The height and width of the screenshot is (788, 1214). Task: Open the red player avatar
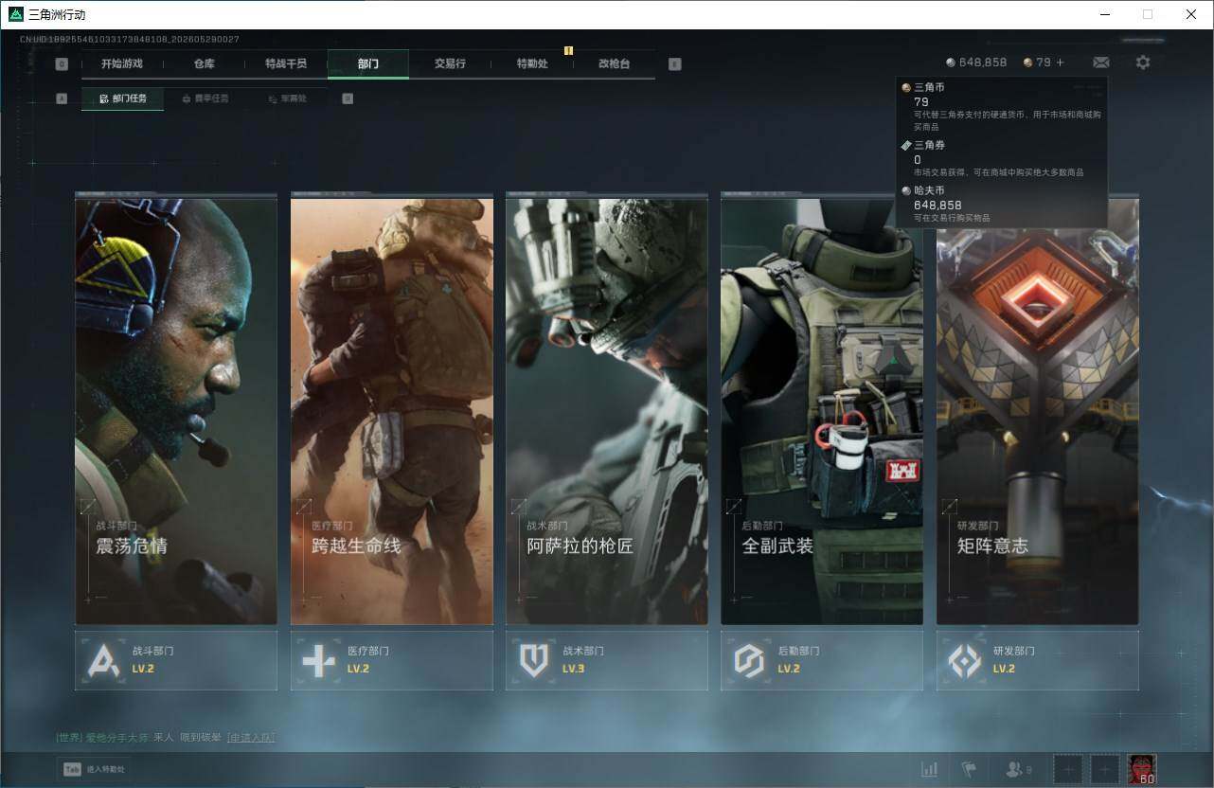(x=1142, y=770)
